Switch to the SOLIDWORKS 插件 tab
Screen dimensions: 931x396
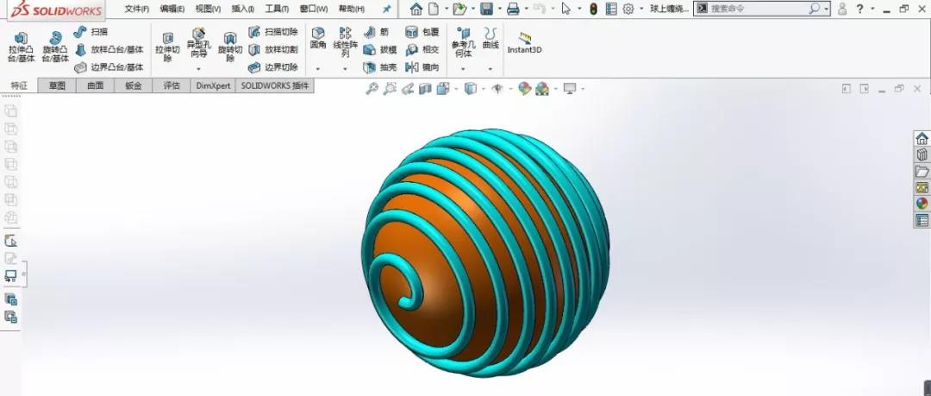pyautogui.click(x=275, y=86)
